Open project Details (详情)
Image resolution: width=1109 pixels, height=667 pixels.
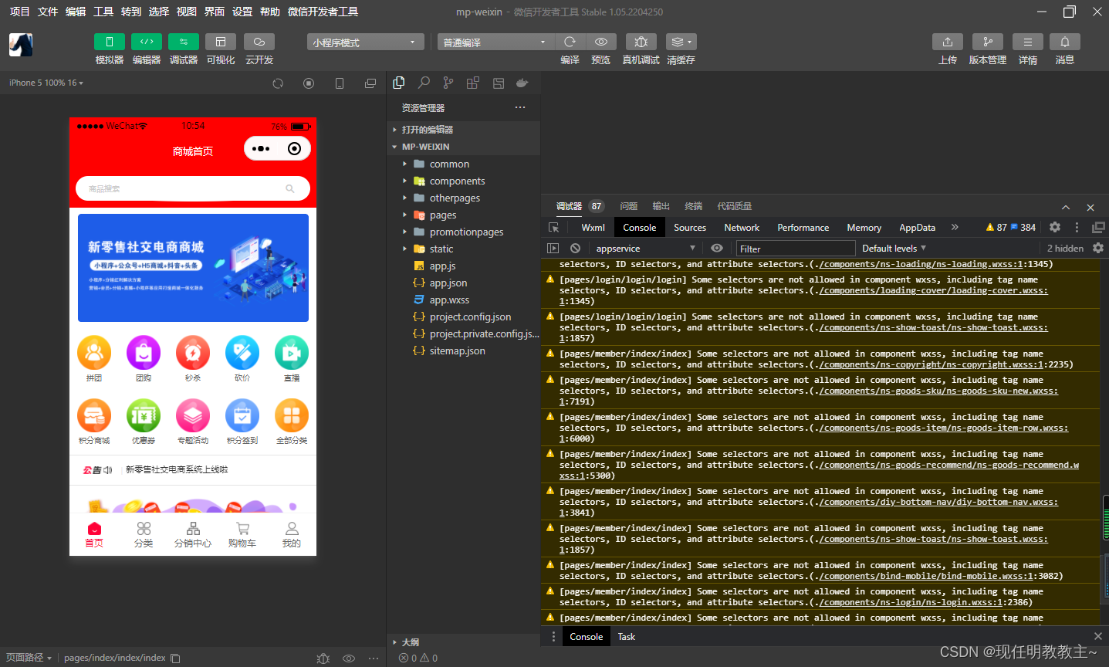point(1027,42)
